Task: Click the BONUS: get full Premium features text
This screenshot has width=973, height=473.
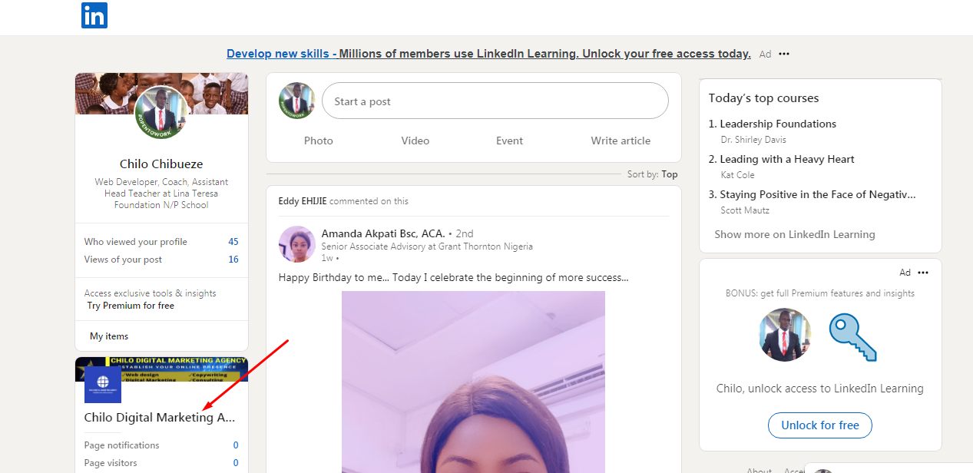Action: (820, 293)
